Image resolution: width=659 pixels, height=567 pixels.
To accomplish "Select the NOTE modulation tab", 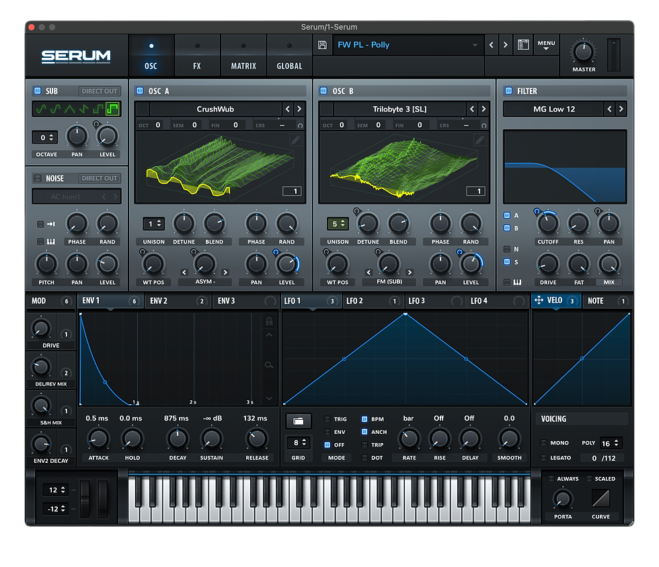I will pos(607,301).
